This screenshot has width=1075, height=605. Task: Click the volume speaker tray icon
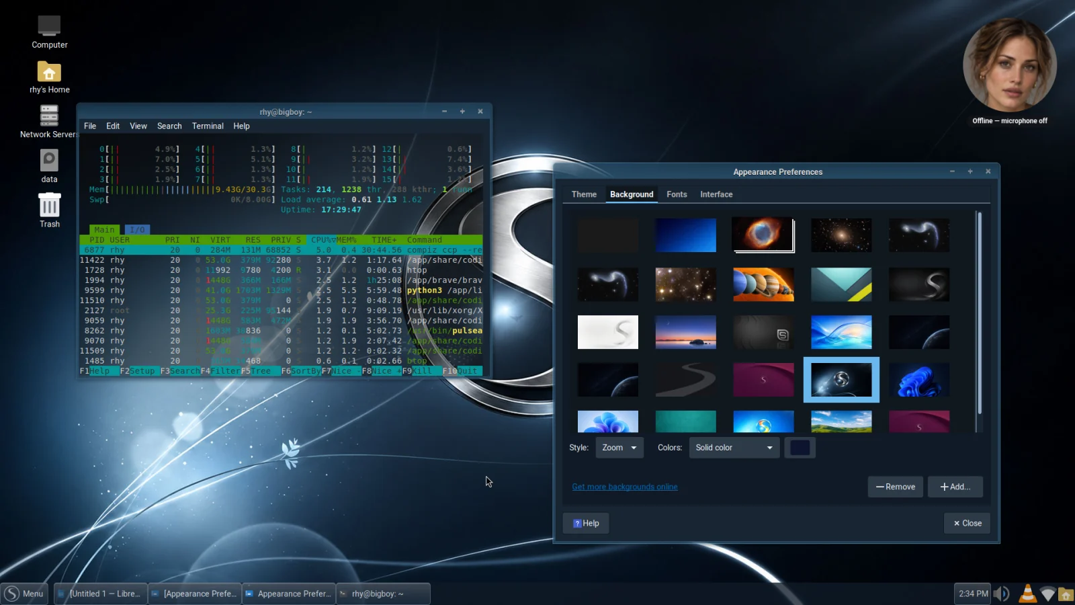tap(1002, 594)
